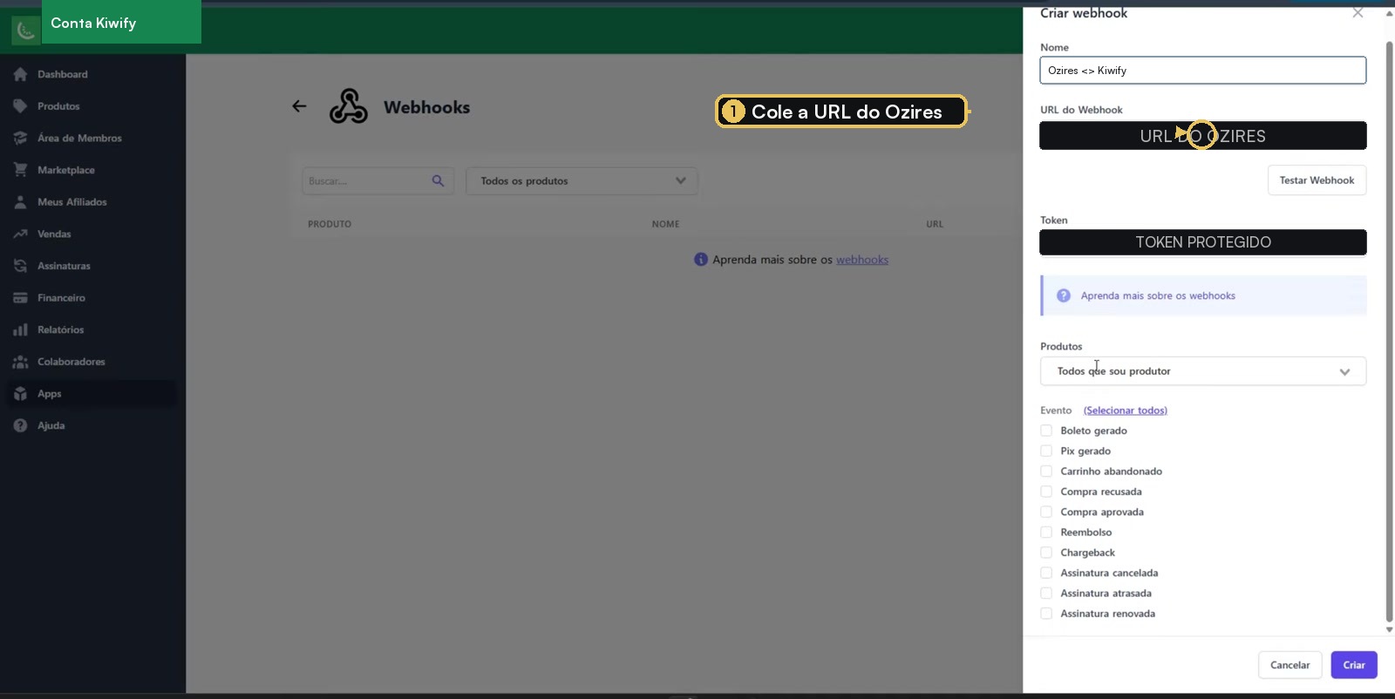Enable Assinatura atrasada event
1395x699 pixels.
click(x=1046, y=593)
